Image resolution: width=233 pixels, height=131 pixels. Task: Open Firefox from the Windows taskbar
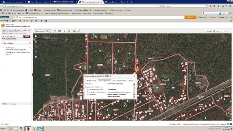[28, 129]
